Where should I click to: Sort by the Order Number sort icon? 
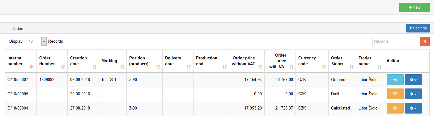tap(63, 67)
